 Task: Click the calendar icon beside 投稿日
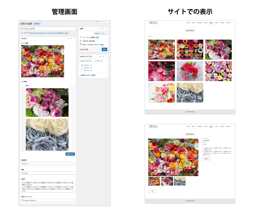(x=80, y=45)
